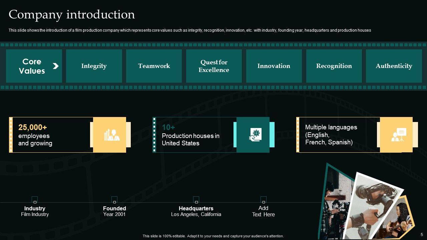Select the Integrity value box
This screenshot has width=427, height=240.
pos(94,66)
